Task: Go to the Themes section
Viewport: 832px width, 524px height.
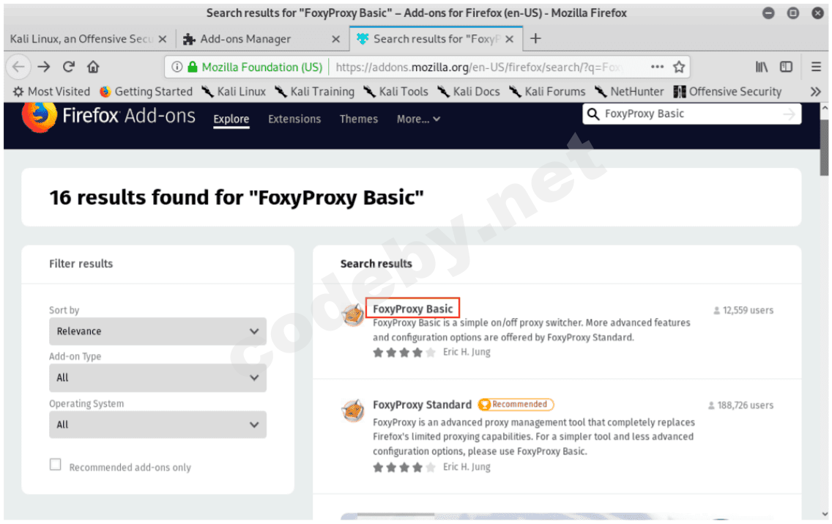Action: pos(359,119)
